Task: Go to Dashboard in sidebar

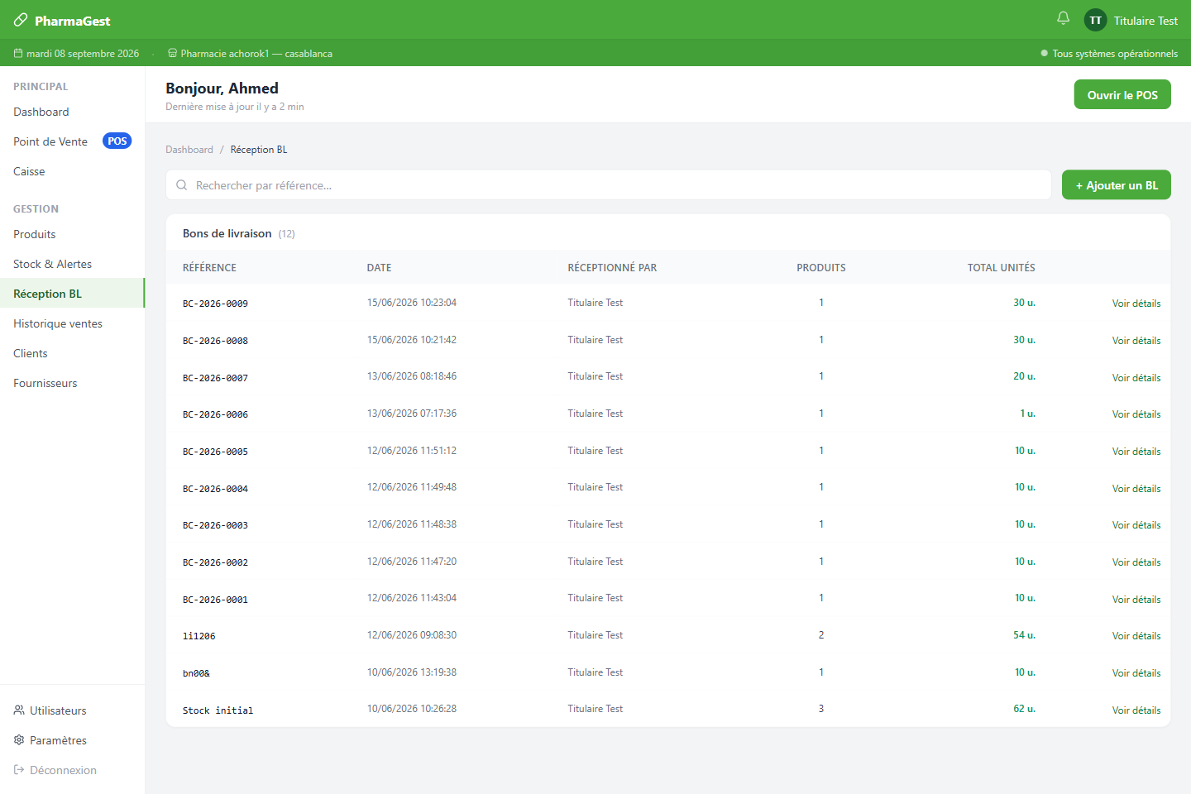Action: click(73, 112)
